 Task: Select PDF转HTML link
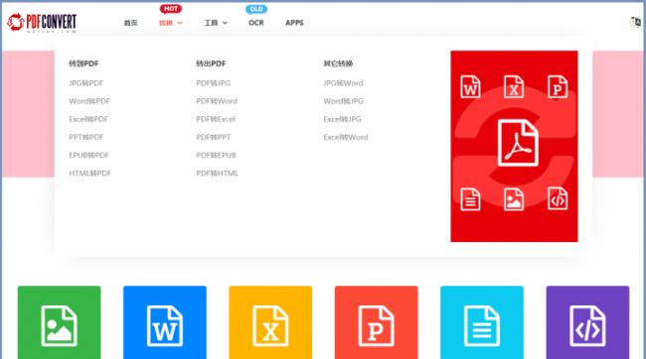[217, 174]
